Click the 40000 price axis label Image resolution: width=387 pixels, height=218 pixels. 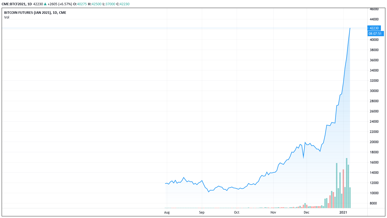click(x=374, y=40)
